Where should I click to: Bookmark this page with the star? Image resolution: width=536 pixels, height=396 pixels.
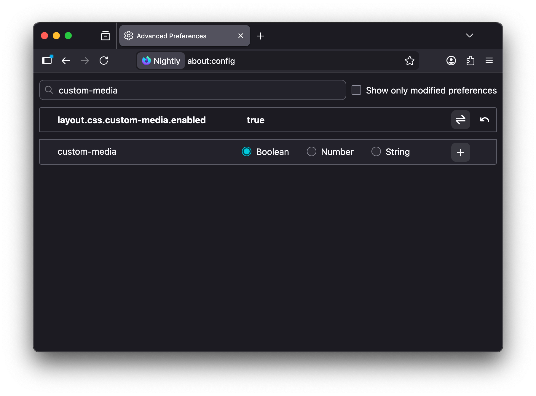(x=409, y=61)
